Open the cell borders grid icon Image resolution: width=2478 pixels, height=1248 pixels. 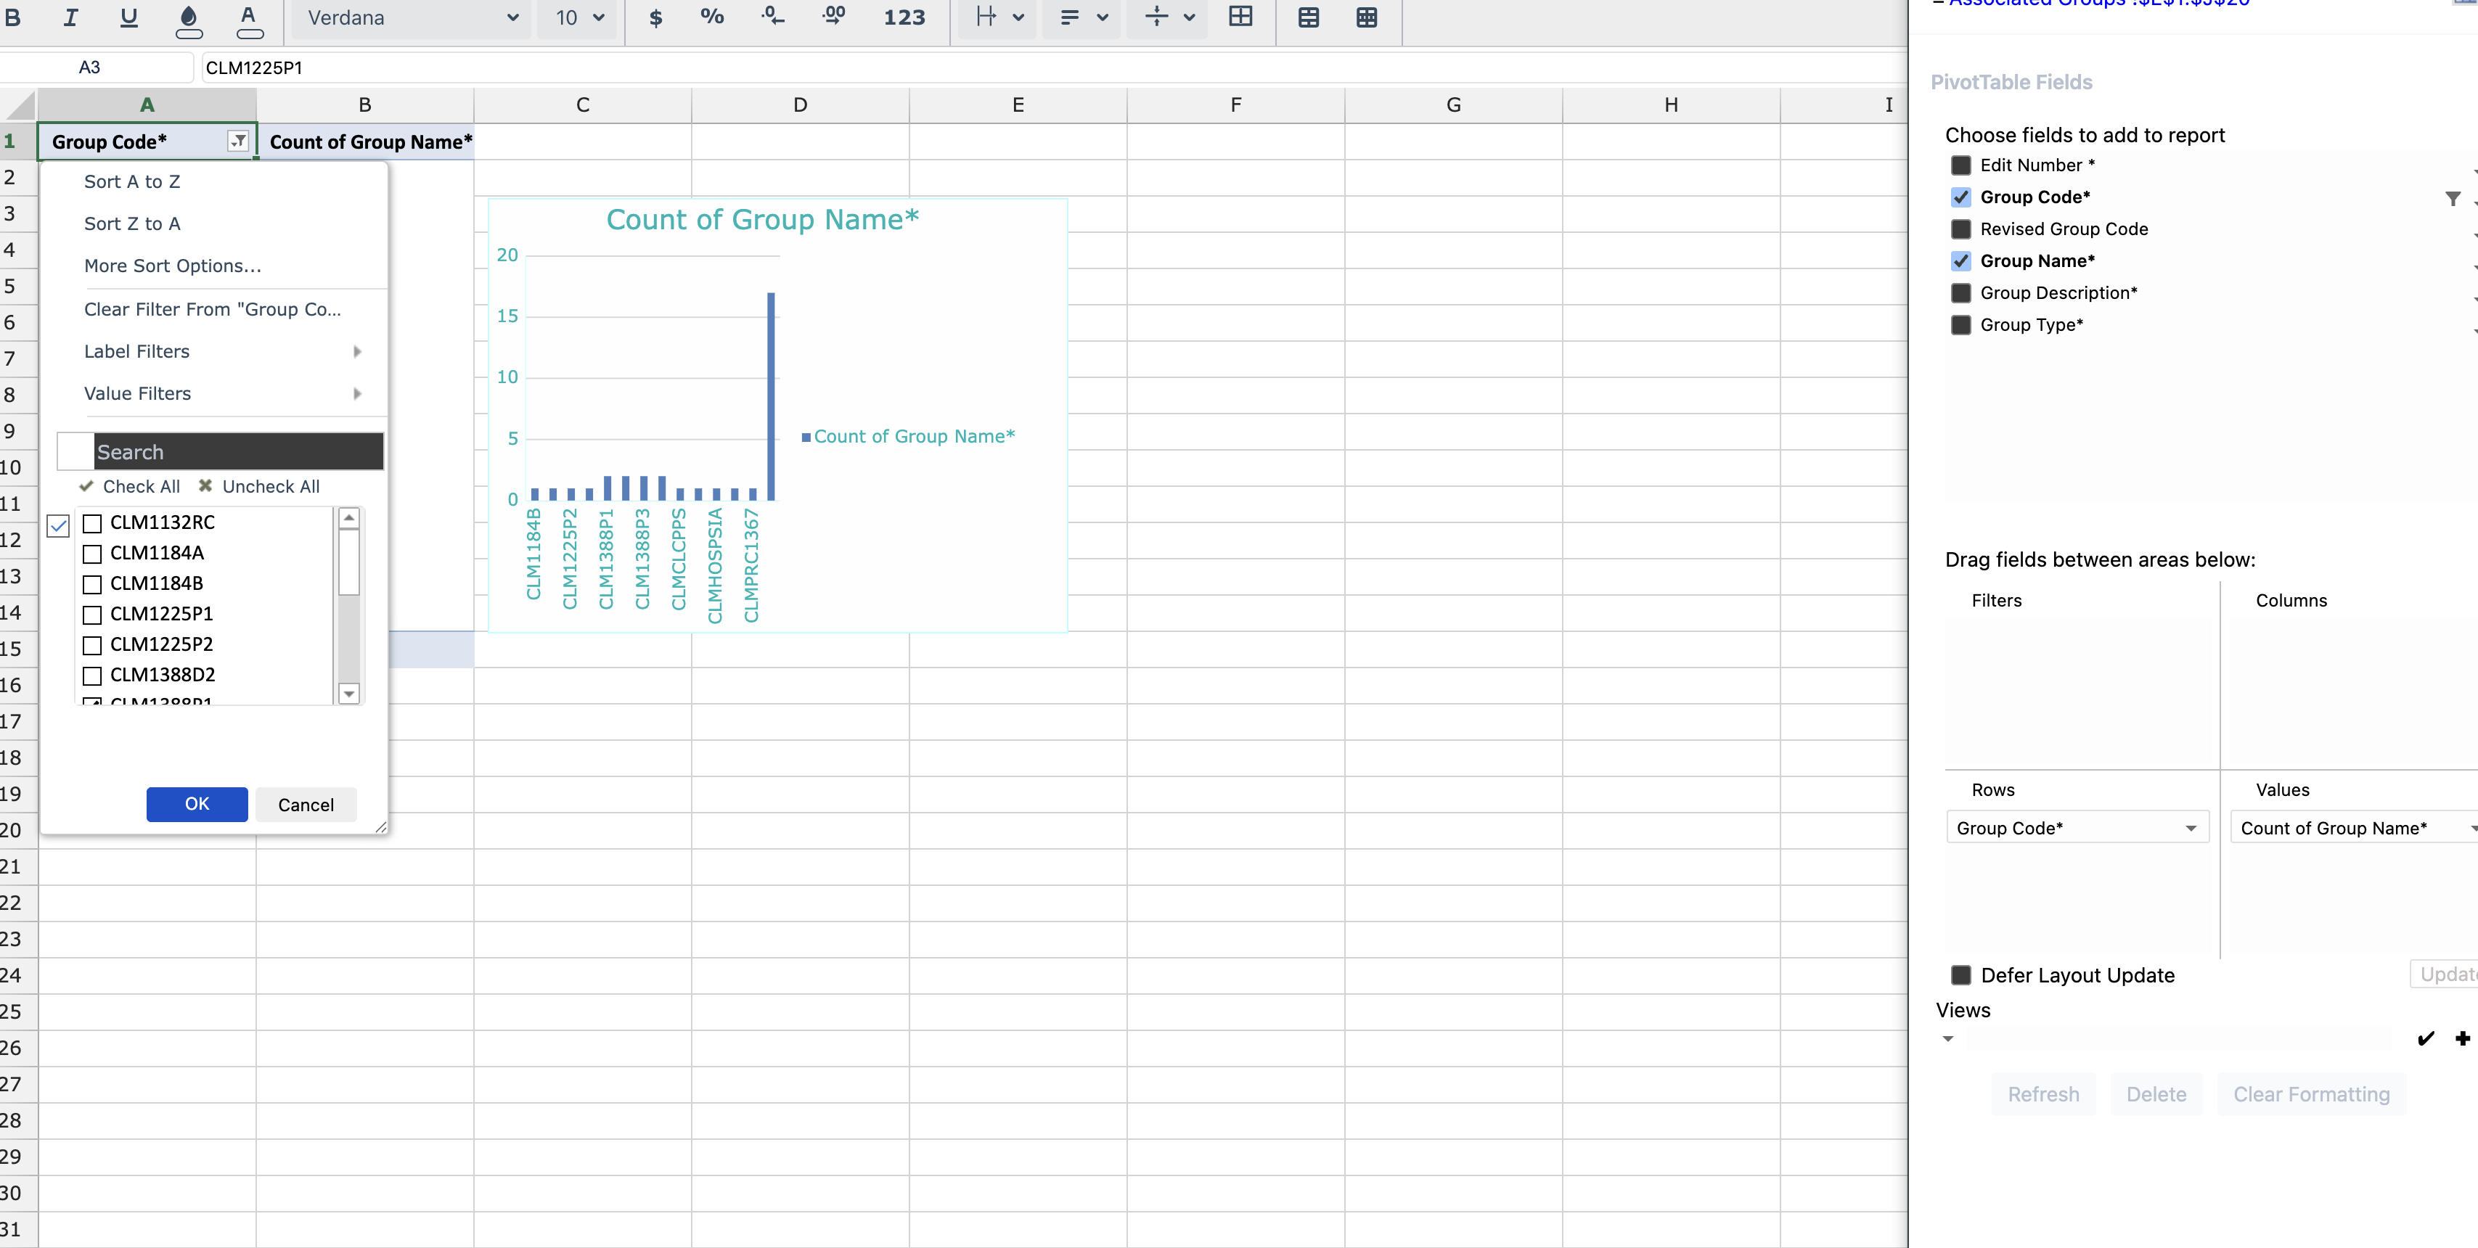coord(1240,17)
